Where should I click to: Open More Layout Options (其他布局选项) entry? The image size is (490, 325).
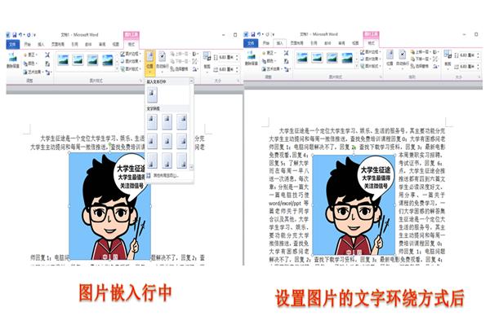(163, 176)
